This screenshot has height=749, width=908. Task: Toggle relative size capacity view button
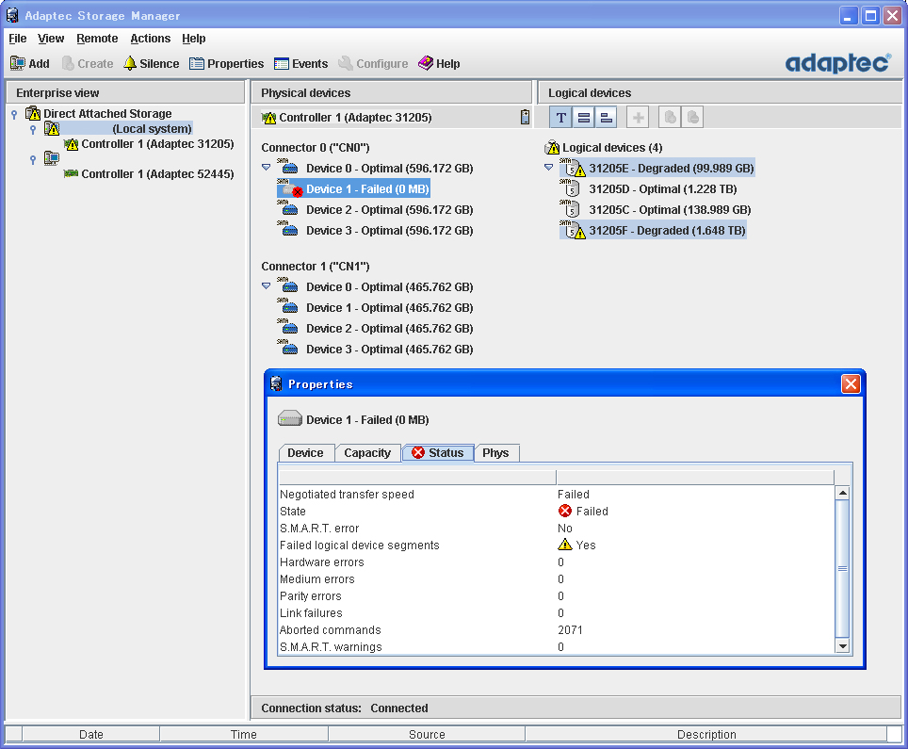pyautogui.click(x=607, y=118)
